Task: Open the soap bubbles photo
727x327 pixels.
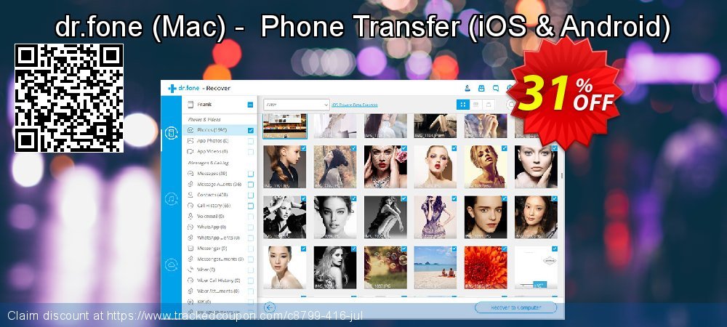Action: click(x=385, y=267)
